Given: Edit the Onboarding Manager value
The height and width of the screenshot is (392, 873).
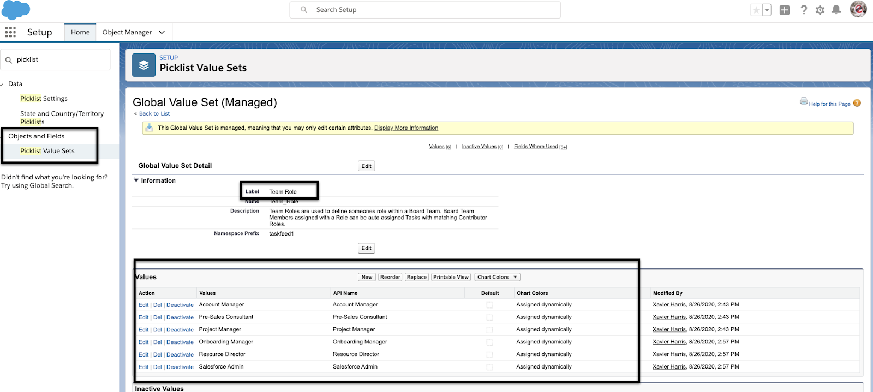Looking at the screenshot, I should [143, 342].
